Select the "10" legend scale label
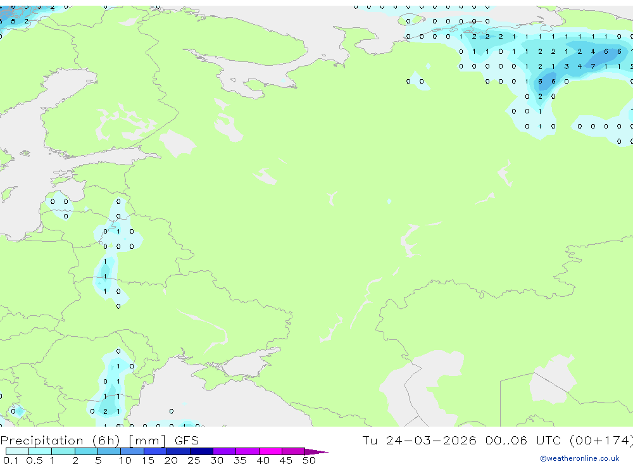This screenshot has width=633, height=464. pyautogui.click(x=125, y=460)
